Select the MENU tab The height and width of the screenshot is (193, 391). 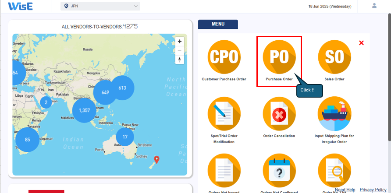[218, 25]
